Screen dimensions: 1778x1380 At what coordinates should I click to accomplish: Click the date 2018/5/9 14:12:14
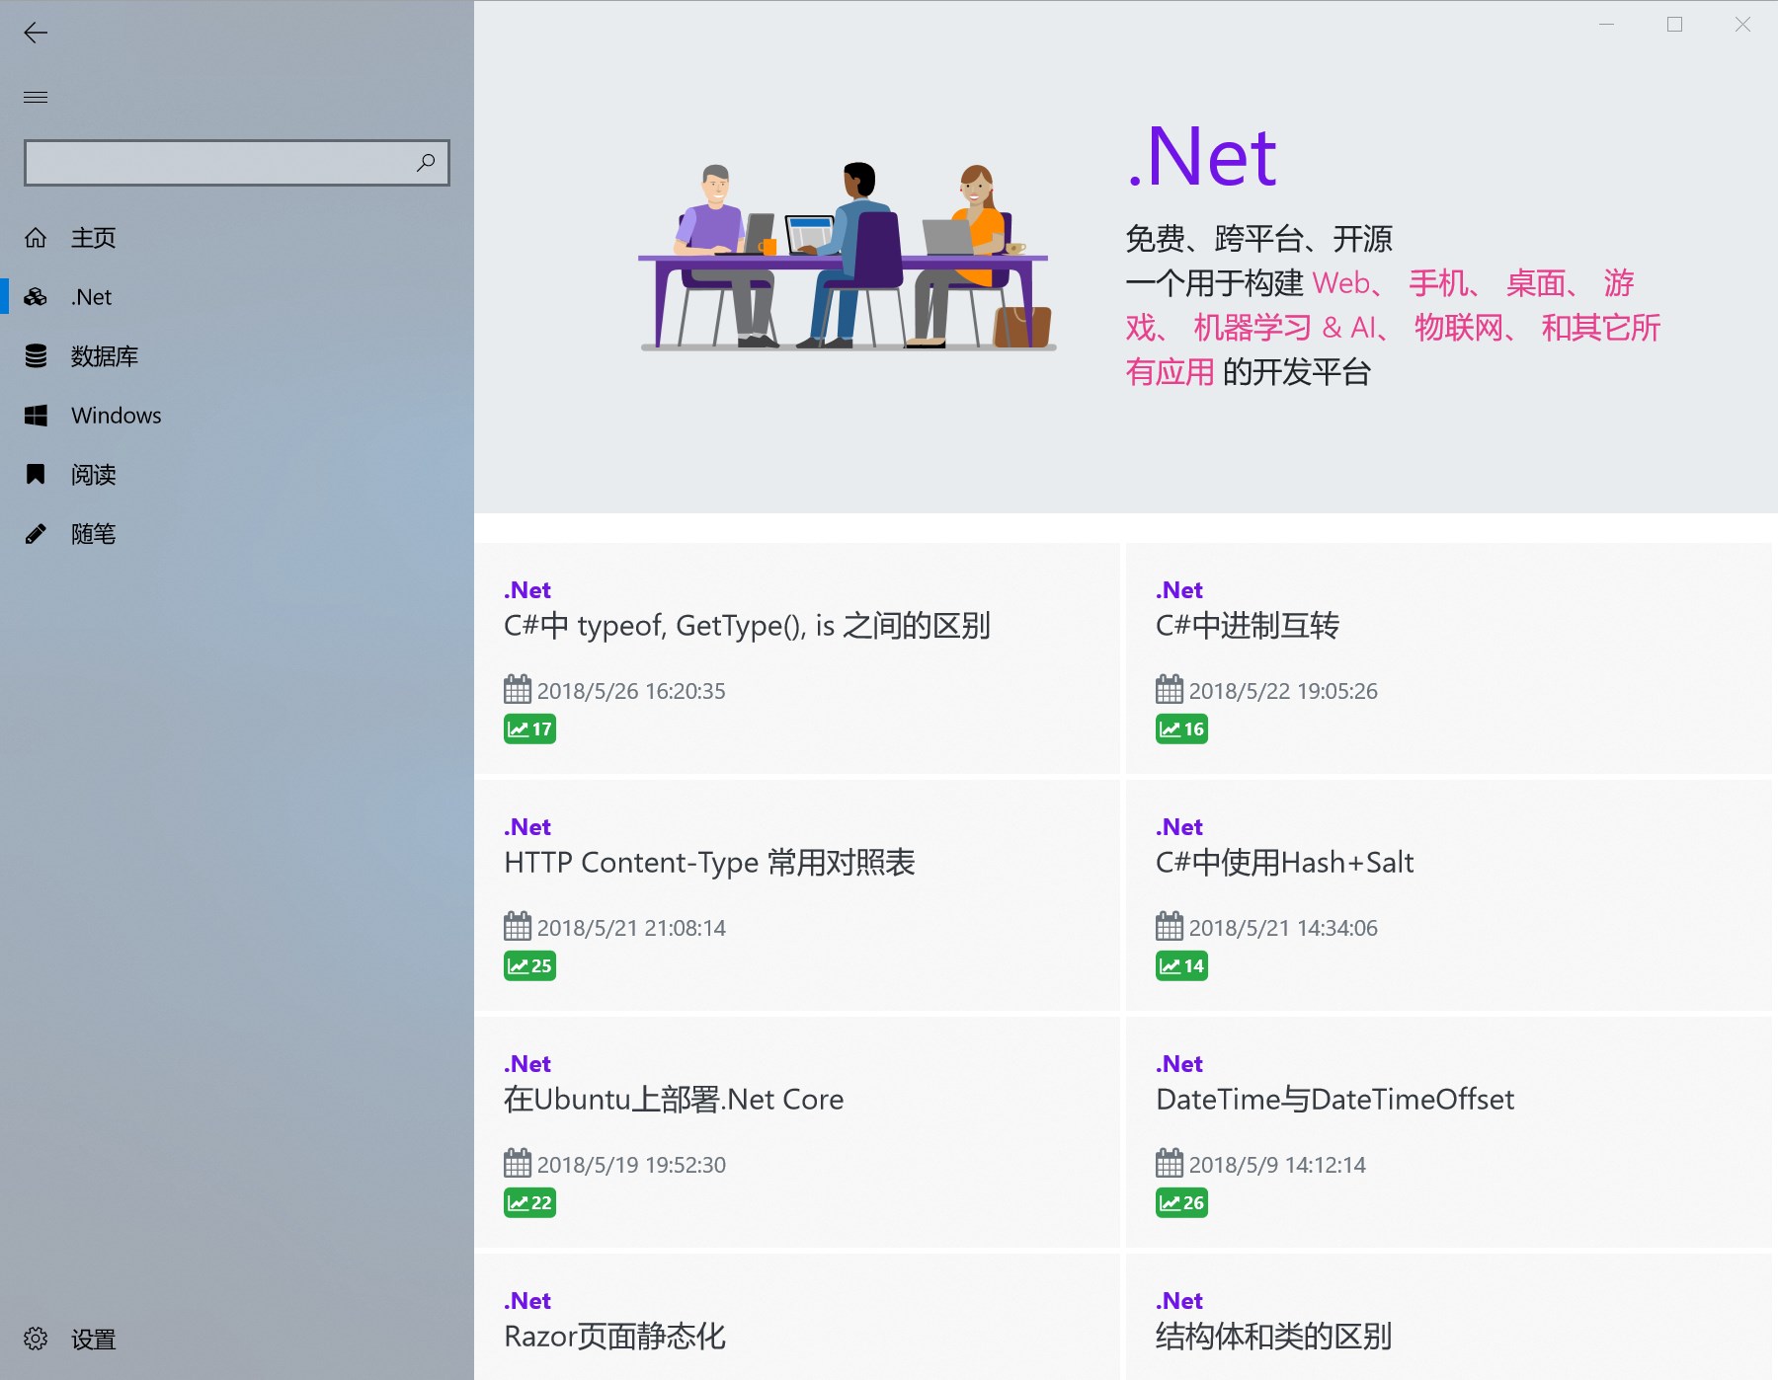click(x=1277, y=1165)
